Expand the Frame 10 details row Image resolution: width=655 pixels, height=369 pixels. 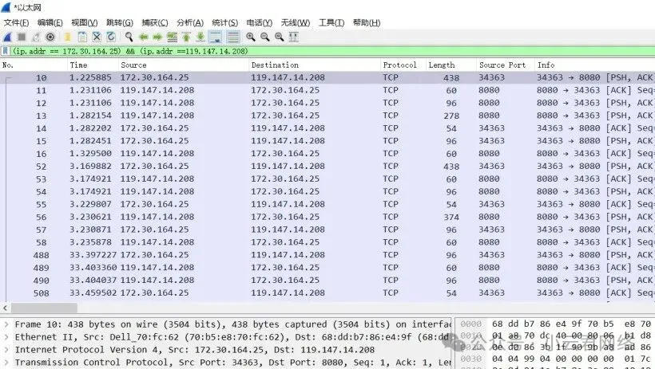[6, 324]
